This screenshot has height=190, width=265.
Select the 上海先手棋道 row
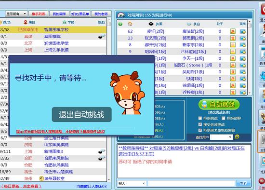click(53, 50)
